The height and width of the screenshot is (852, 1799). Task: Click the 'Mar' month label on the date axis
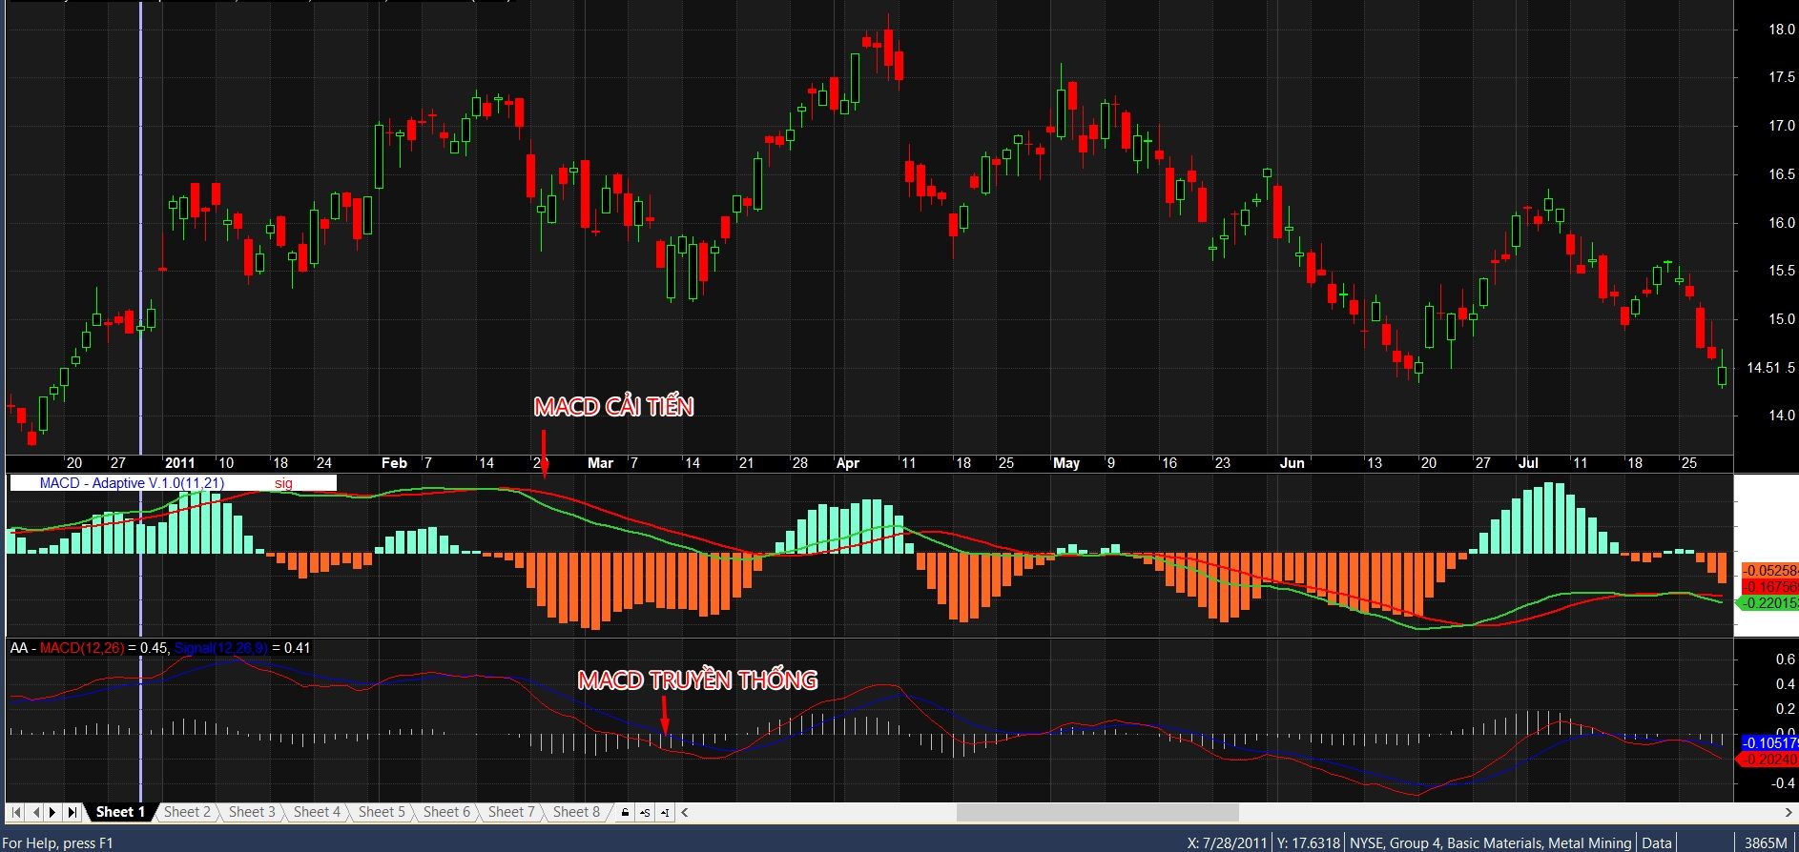point(600,463)
